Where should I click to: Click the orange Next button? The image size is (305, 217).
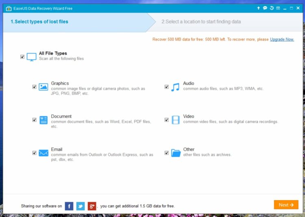pos(286,205)
